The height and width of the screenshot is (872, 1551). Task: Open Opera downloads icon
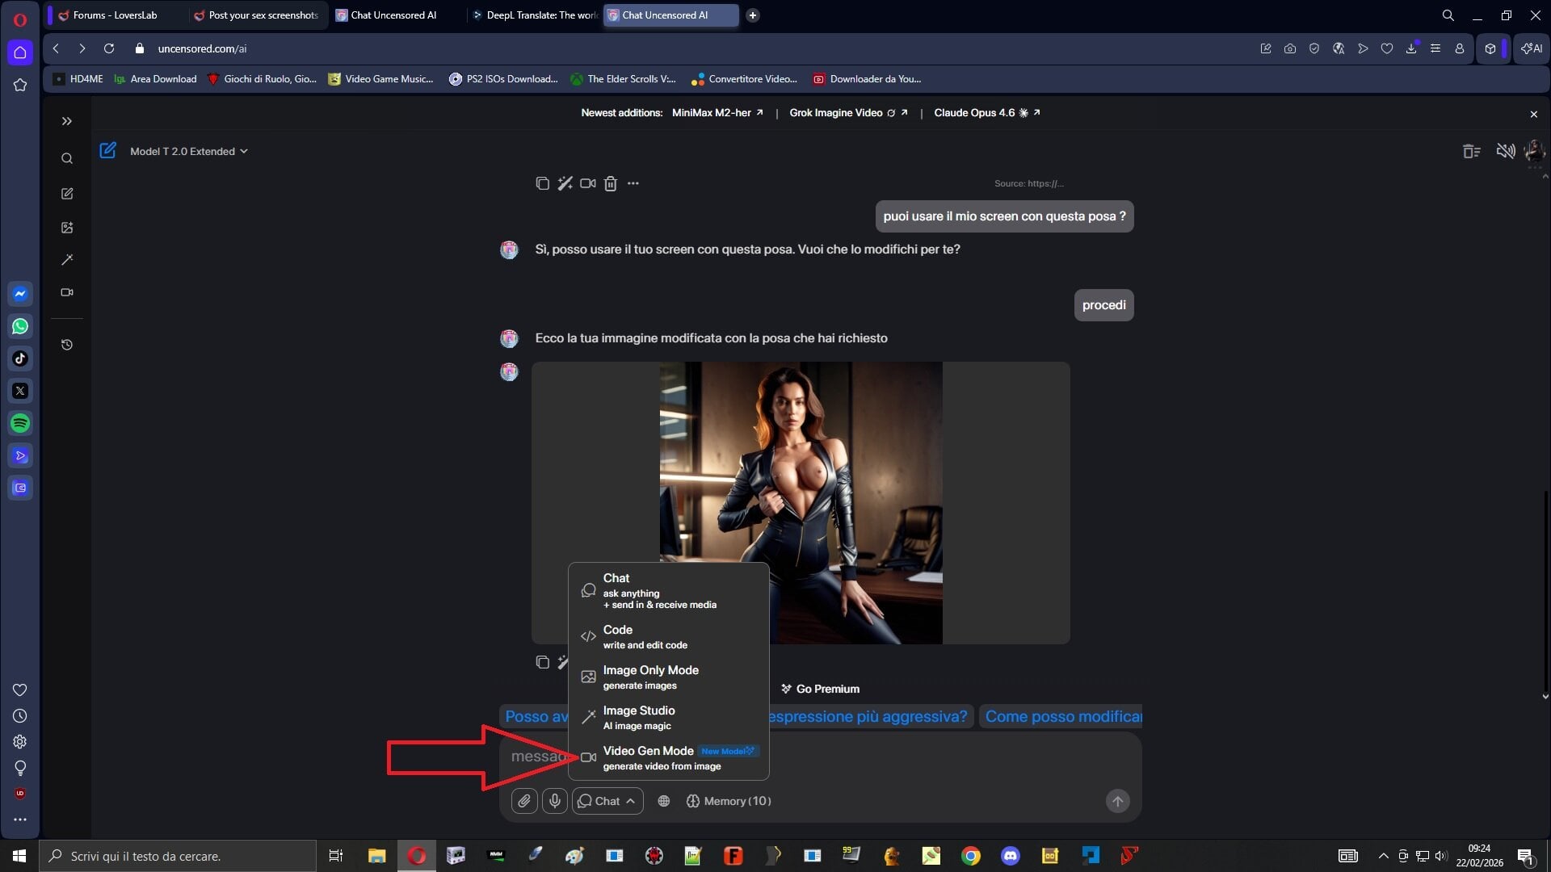(x=1411, y=48)
